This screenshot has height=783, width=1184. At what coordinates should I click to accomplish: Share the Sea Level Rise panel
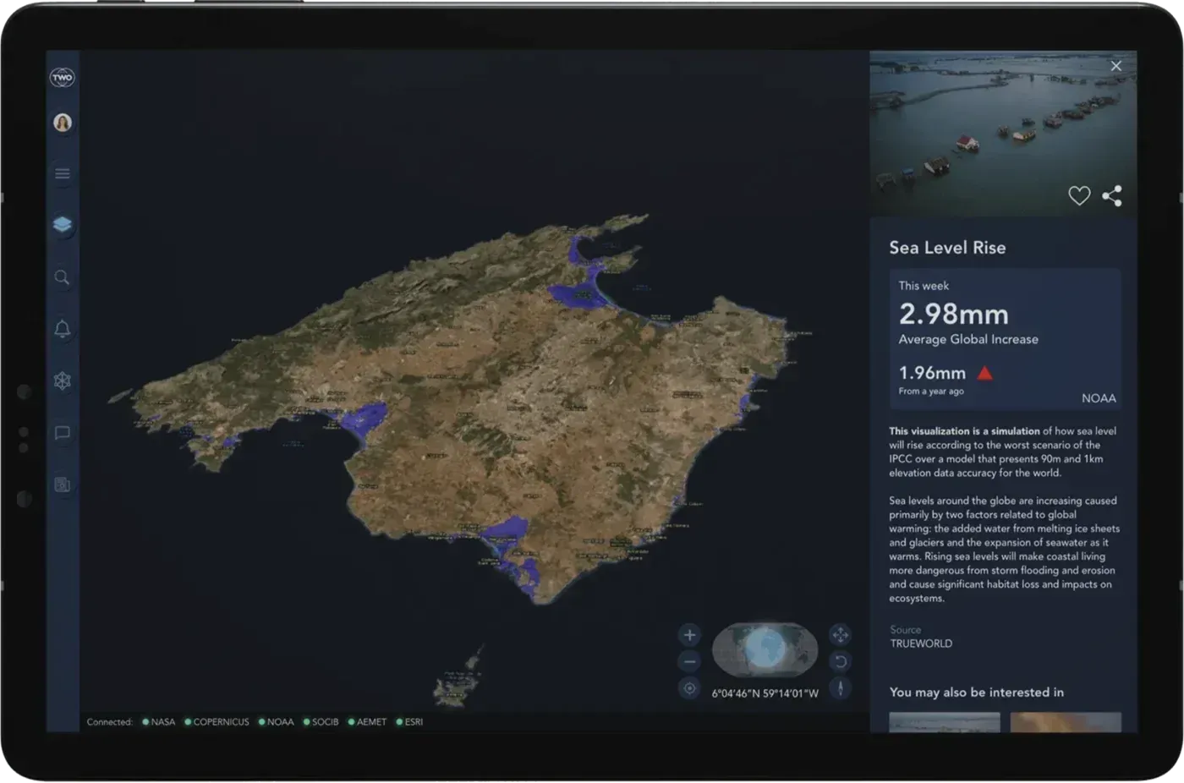point(1112,196)
